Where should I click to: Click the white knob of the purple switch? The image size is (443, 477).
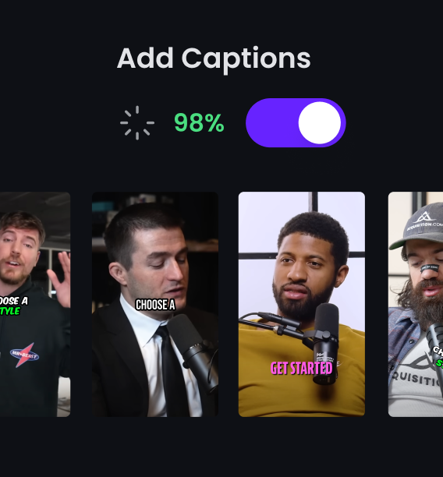[320, 122]
